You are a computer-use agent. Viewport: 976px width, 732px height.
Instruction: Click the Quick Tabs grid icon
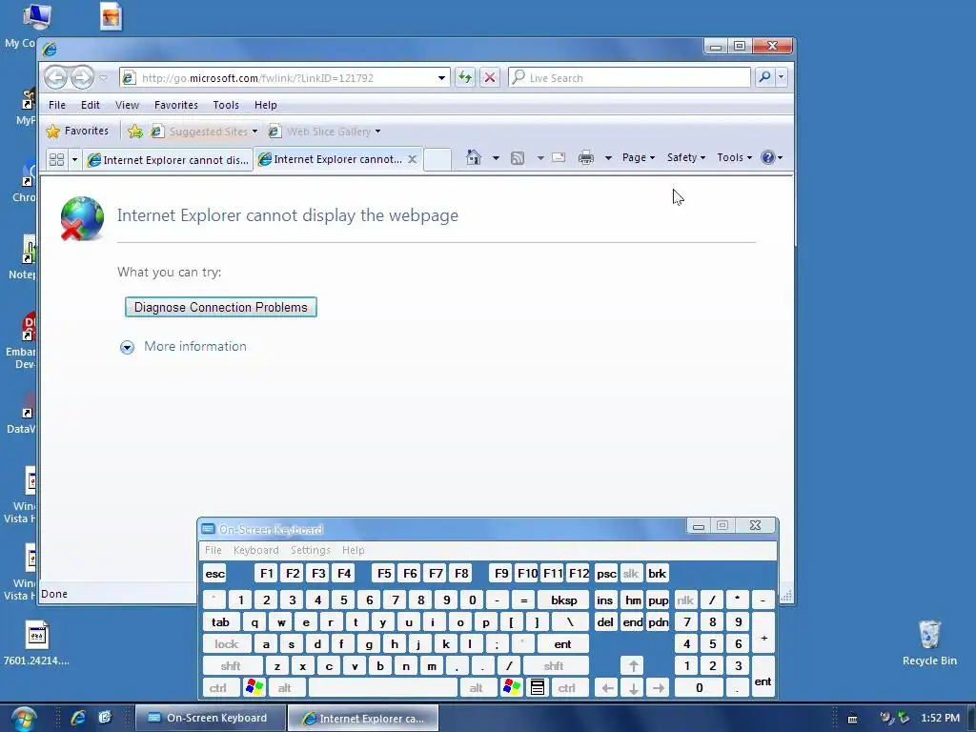[56, 159]
